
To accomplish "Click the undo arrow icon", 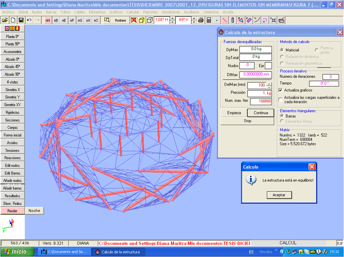I will [29, 20].
